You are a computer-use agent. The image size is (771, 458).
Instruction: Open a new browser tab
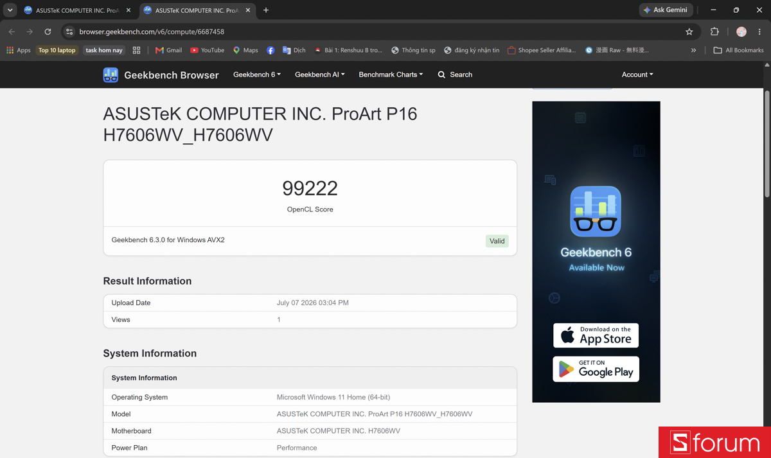[x=266, y=10]
